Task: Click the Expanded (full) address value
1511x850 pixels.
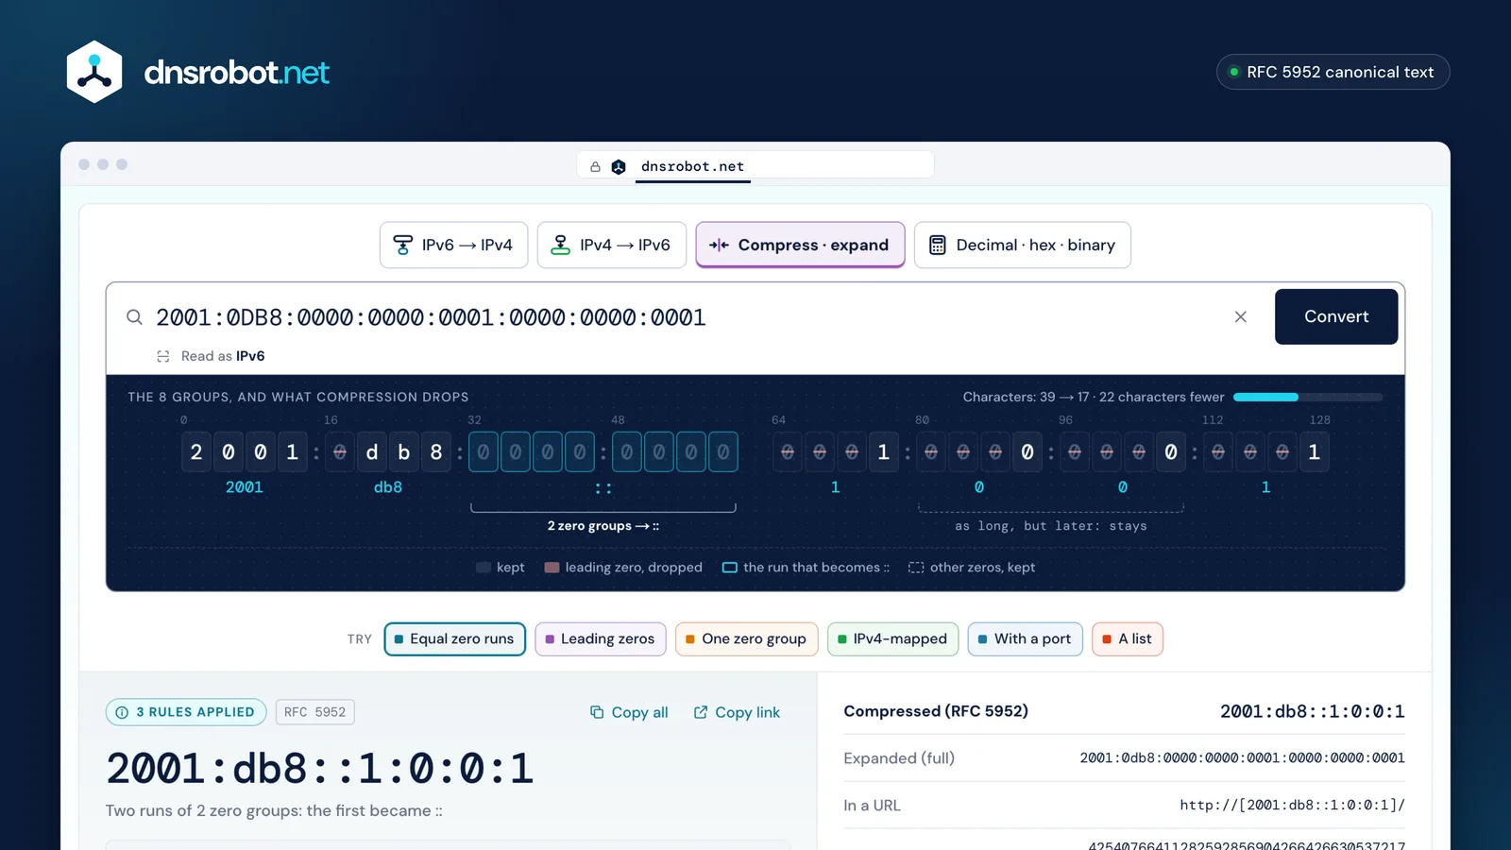Action: click(1242, 758)
